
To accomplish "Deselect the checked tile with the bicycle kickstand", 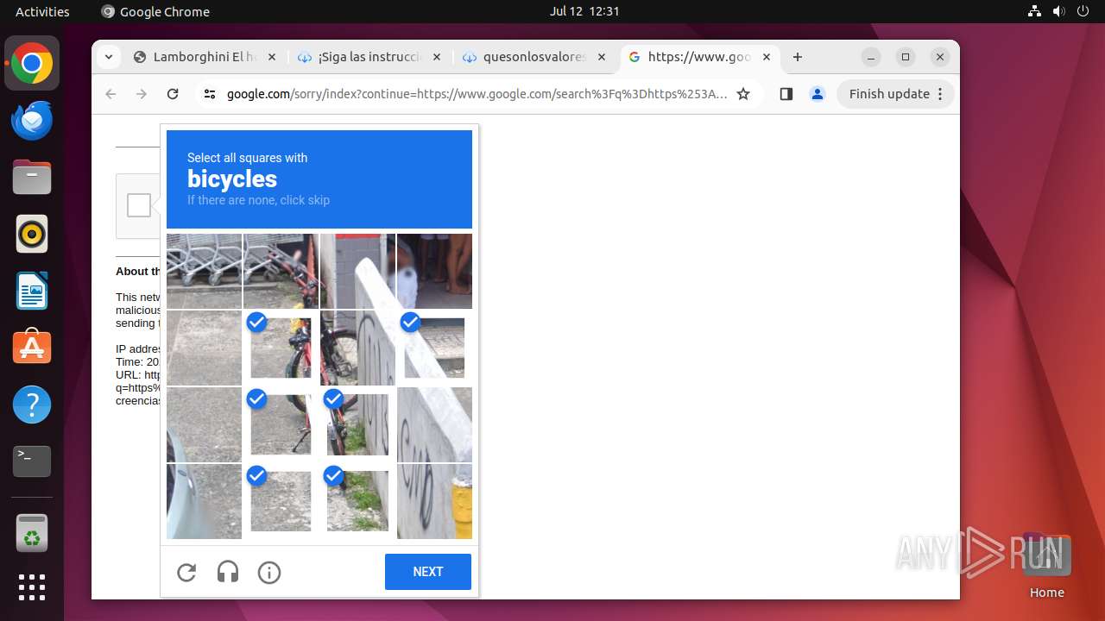I will 281,424.
